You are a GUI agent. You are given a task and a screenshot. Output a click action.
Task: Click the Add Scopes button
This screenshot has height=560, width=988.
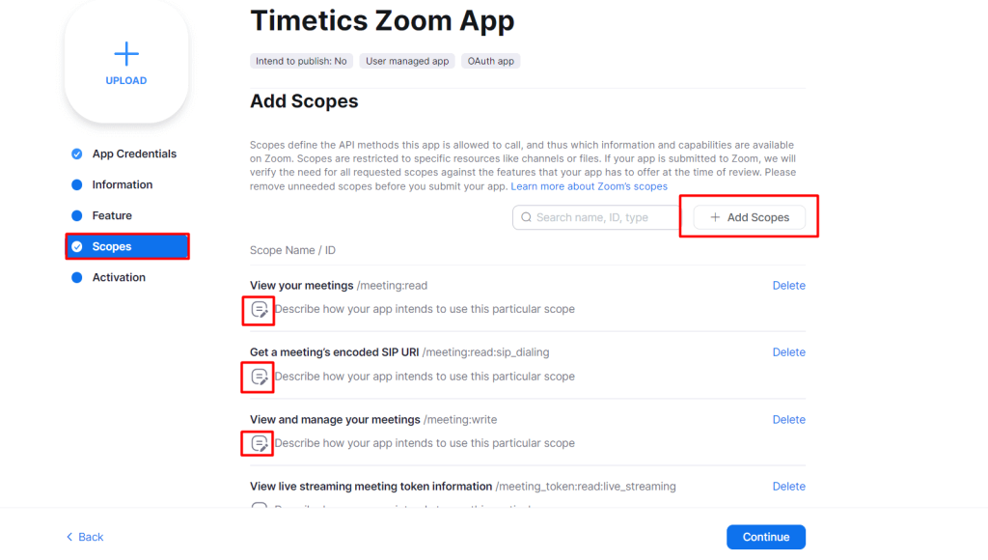tap(749, 217)
